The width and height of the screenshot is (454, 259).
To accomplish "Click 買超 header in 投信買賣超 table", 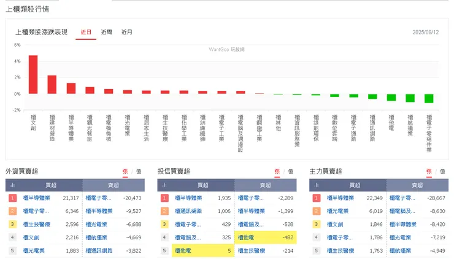I will (203, 185).
